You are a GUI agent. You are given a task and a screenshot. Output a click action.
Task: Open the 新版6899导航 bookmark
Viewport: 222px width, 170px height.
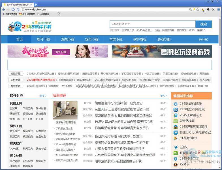(x=27, y=14)
